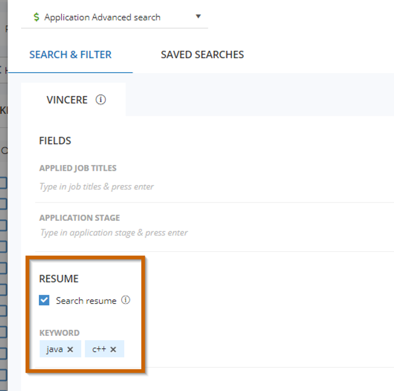
Task: Click the info icon beside Search resume
Action: coord(126,300)
